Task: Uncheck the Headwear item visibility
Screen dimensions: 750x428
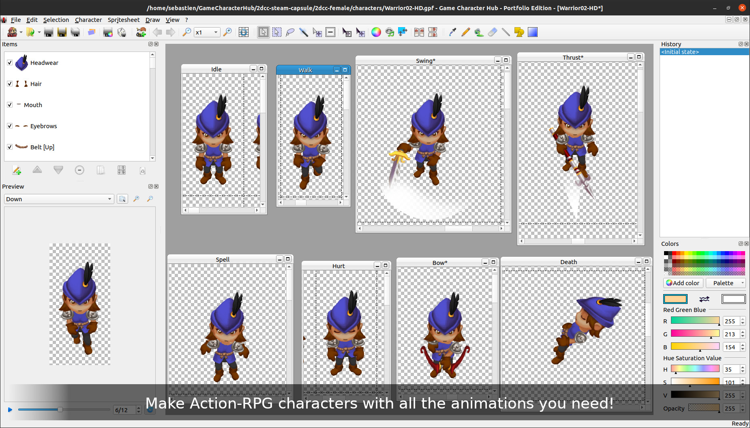Action: (9, 62)
